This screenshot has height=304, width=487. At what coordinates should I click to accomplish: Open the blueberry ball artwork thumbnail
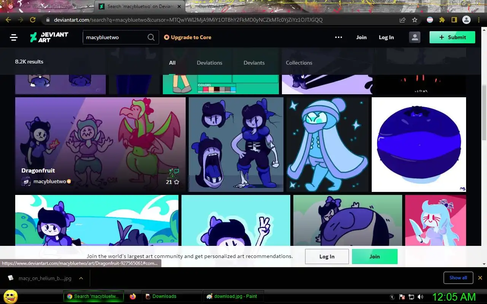coord(419,144)
